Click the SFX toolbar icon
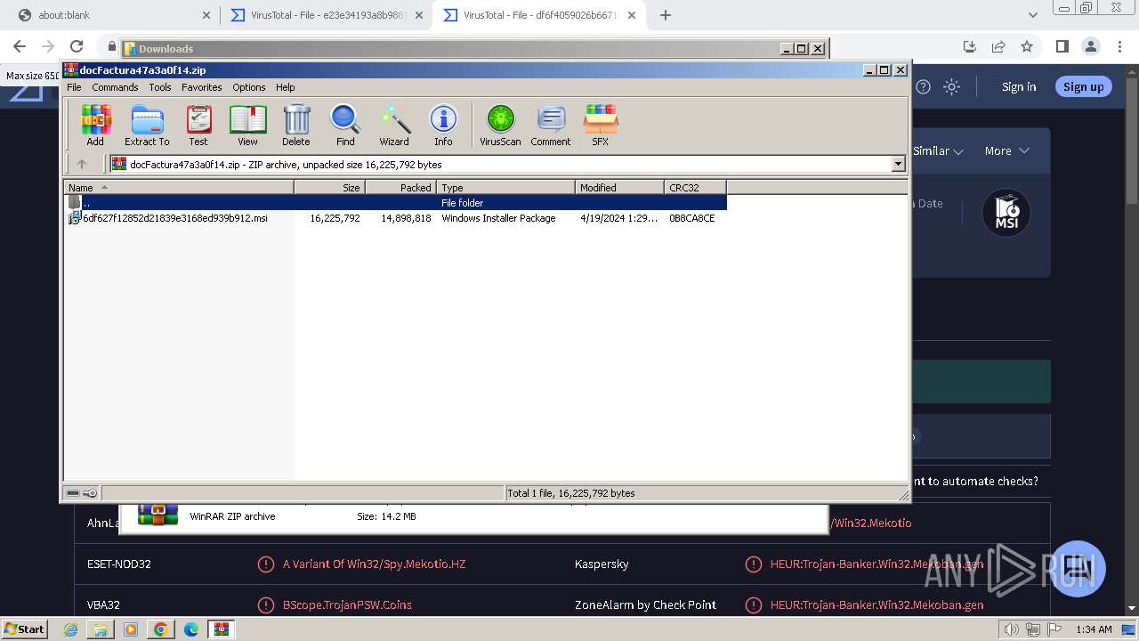This screenshot has height=641, width=1139. tap(601, 125)
